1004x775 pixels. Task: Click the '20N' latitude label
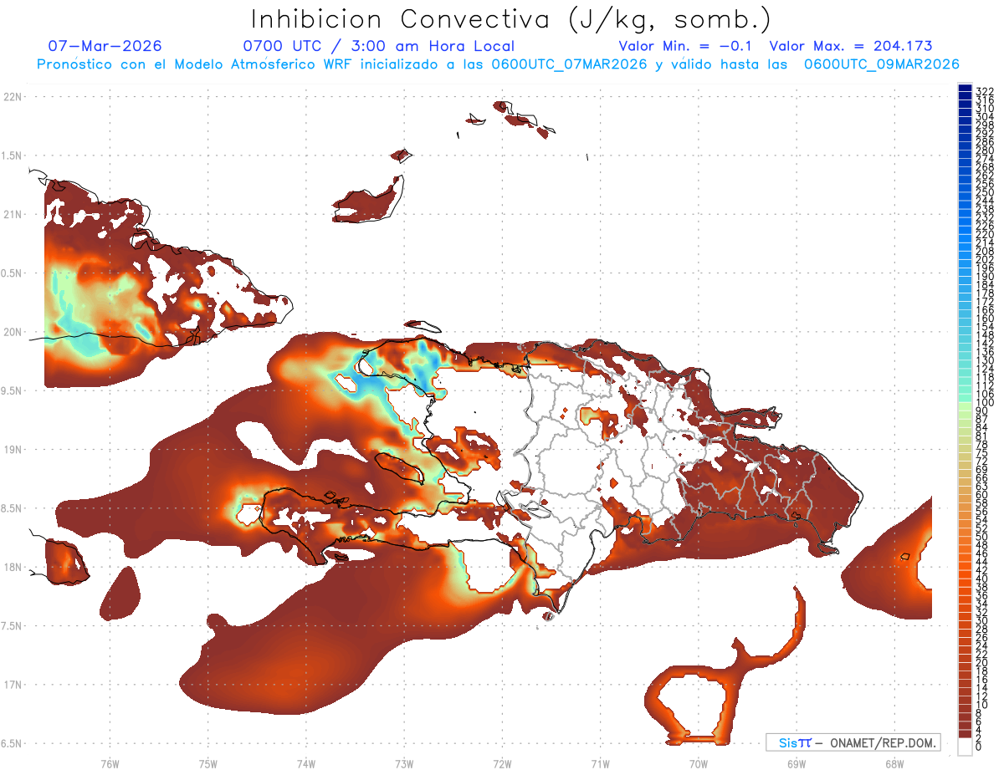pos(13,332)
